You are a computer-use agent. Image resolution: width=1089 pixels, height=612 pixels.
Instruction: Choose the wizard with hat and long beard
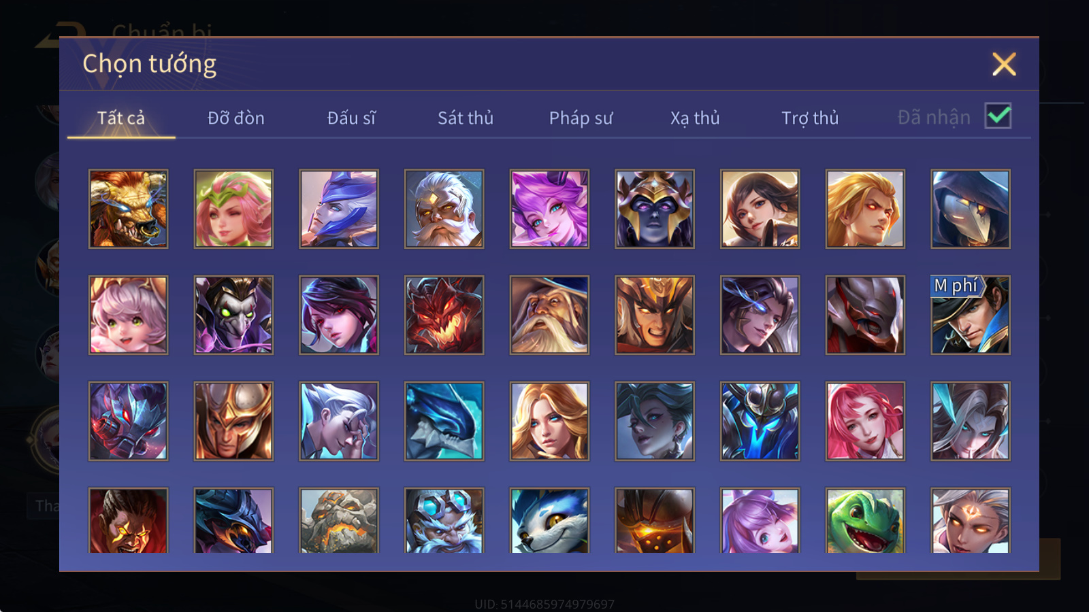[549, 315]
